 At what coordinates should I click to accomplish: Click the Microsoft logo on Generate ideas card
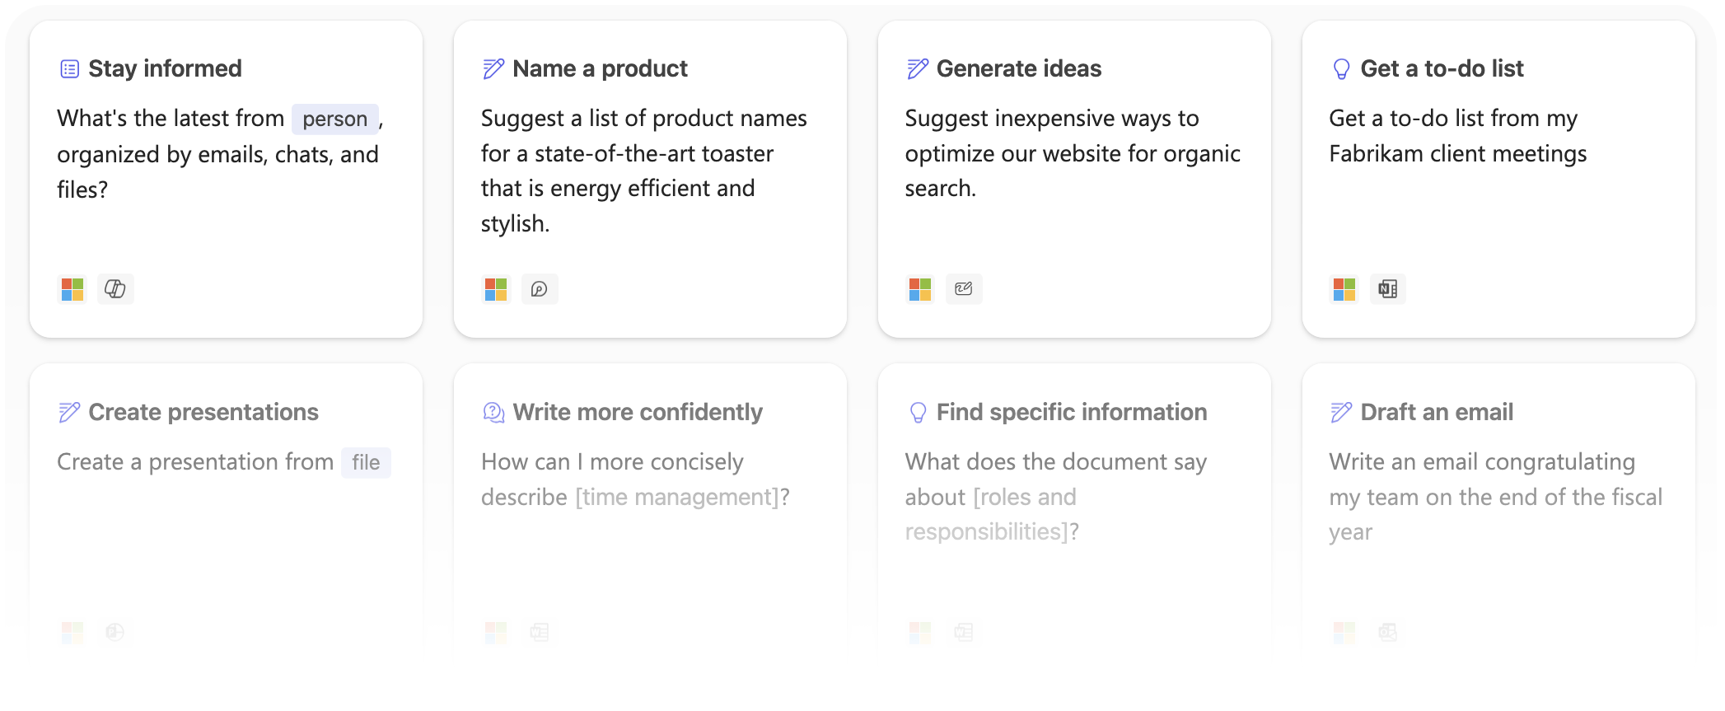click(920, 289)
